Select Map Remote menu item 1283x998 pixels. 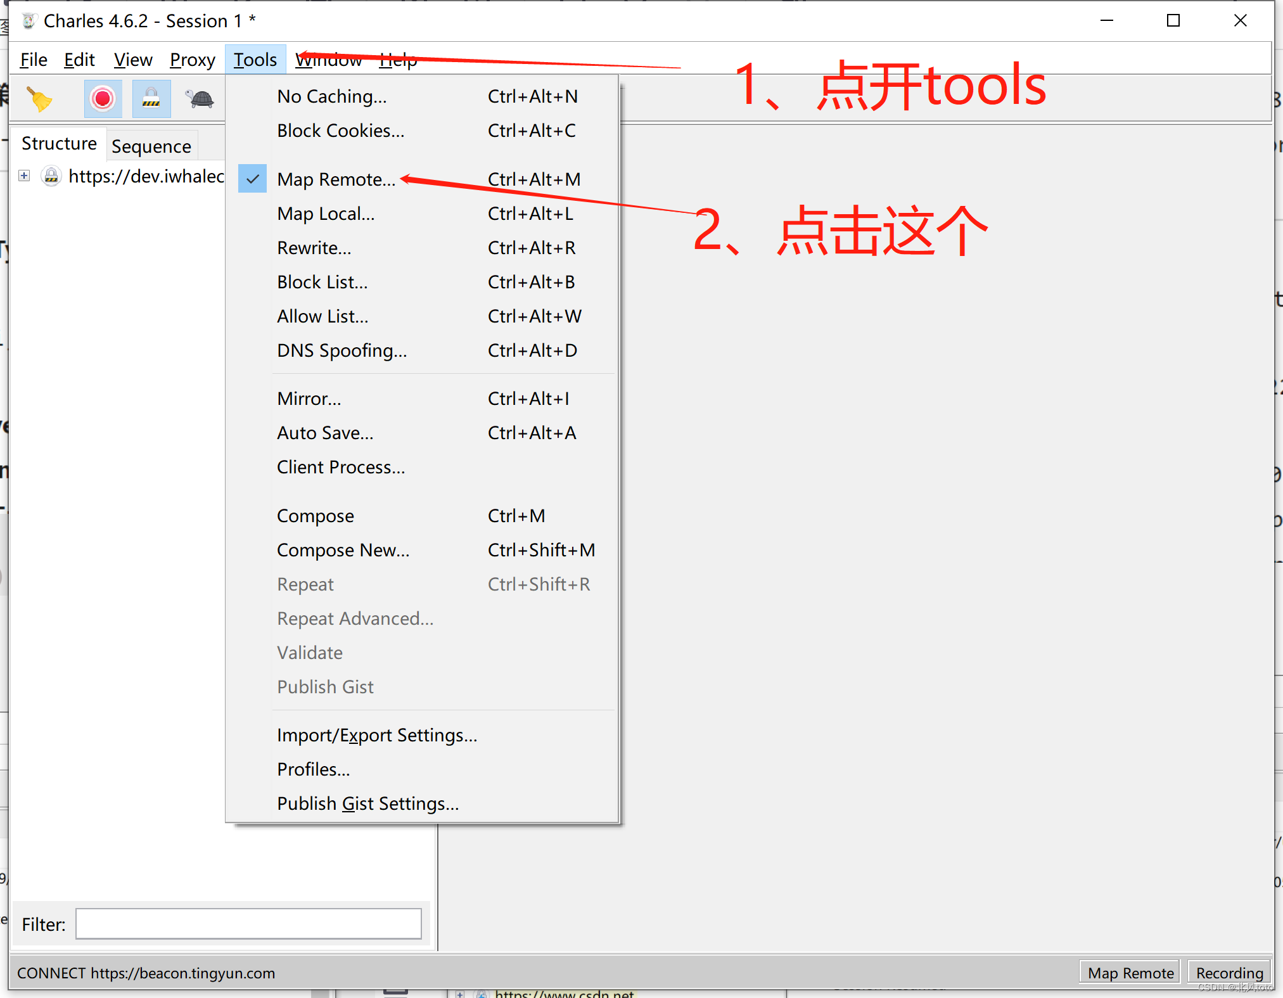335,178
